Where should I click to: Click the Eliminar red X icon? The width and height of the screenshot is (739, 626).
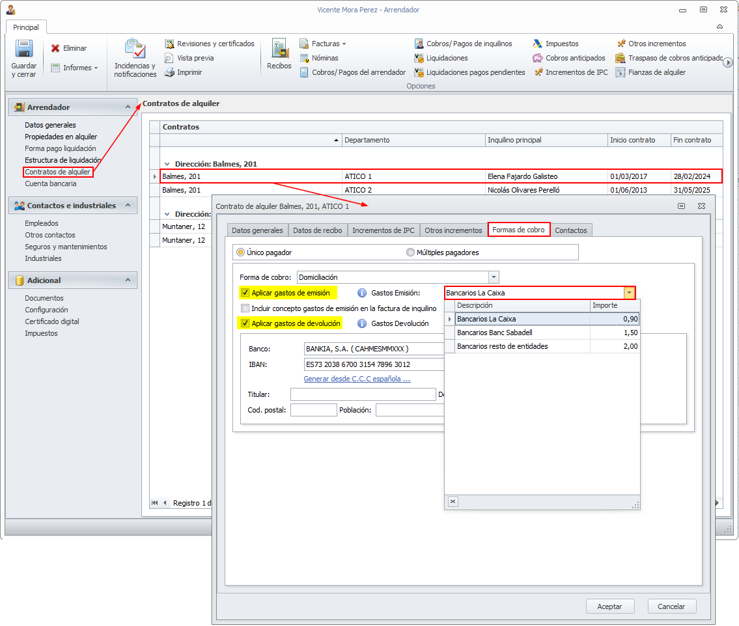55,48
